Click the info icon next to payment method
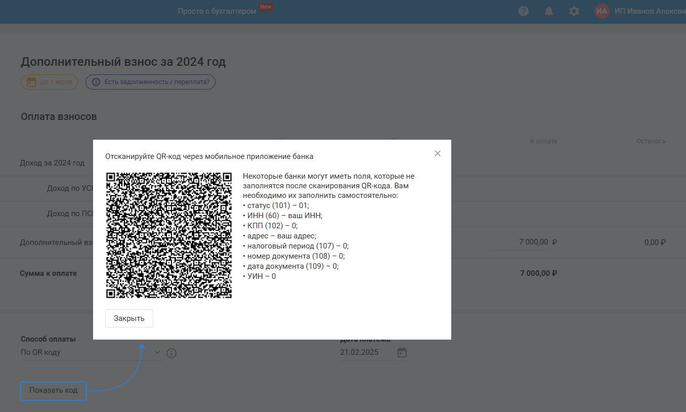686x412 pixels. 171,353
